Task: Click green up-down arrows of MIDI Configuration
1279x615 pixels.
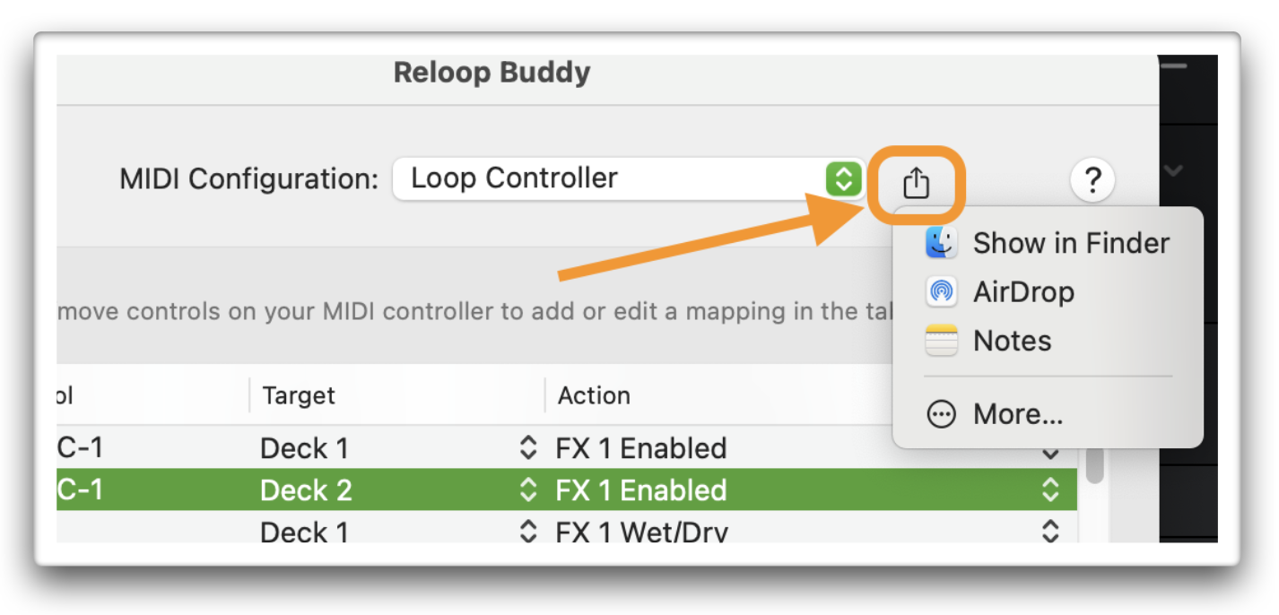Action: tap(842, 179)
